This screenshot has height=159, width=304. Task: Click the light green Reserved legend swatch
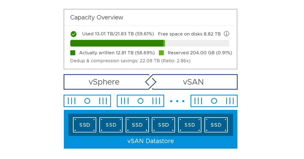pyautogui.click(x=161, y=53)
